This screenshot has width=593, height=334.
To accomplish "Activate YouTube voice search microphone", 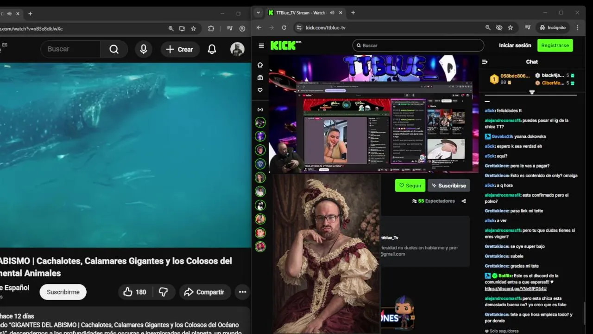I will click(x=144, y=49).
